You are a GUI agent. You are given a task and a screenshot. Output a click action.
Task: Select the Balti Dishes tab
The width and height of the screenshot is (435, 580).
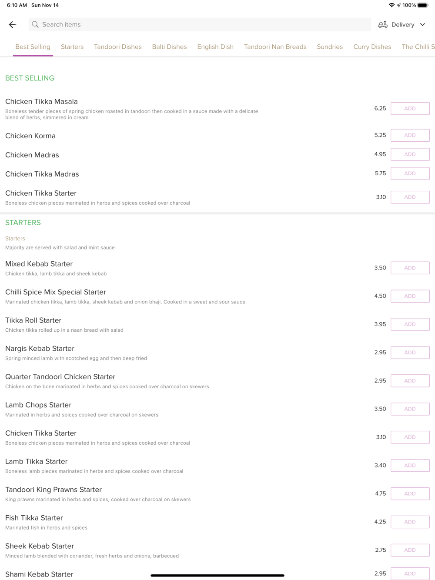pos(169,47)
